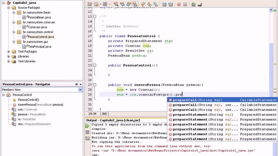Image resolution: width=278 pixels, height=156 pixels.
Task: Click editor vertical scrollbar up arrow
Action: (x=271, y=10)
